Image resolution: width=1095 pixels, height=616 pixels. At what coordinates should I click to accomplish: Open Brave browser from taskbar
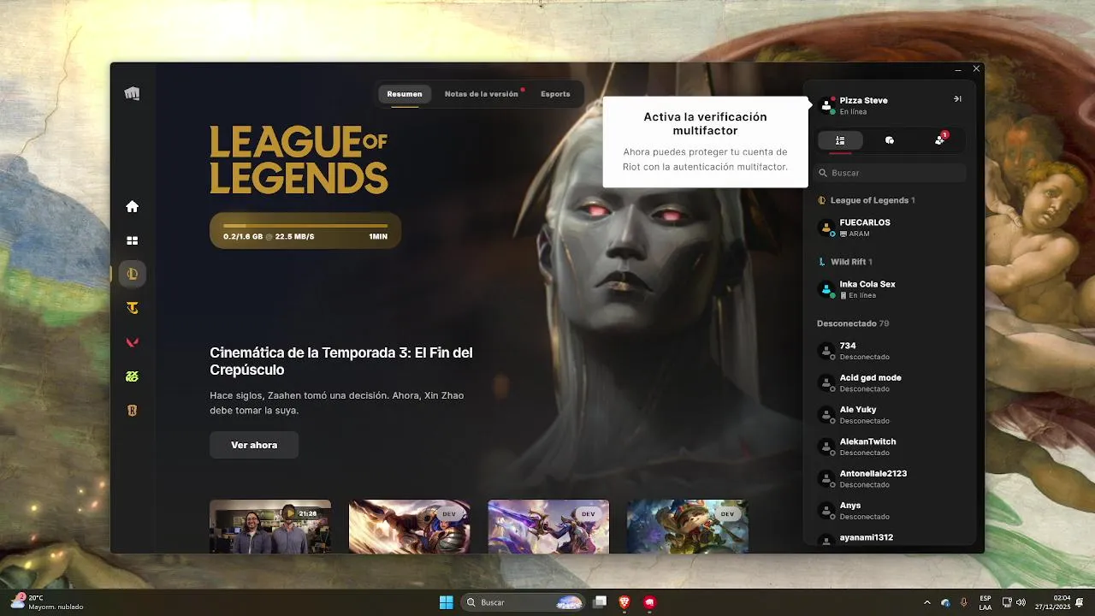pyautogui.click(x=624, y=602)
